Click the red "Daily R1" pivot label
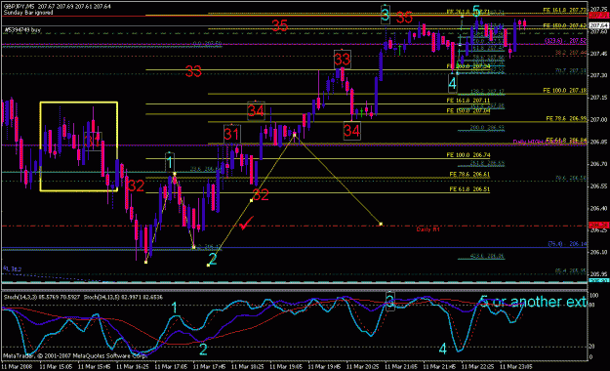Screen dimensions: 610x371 pos(427,229)
